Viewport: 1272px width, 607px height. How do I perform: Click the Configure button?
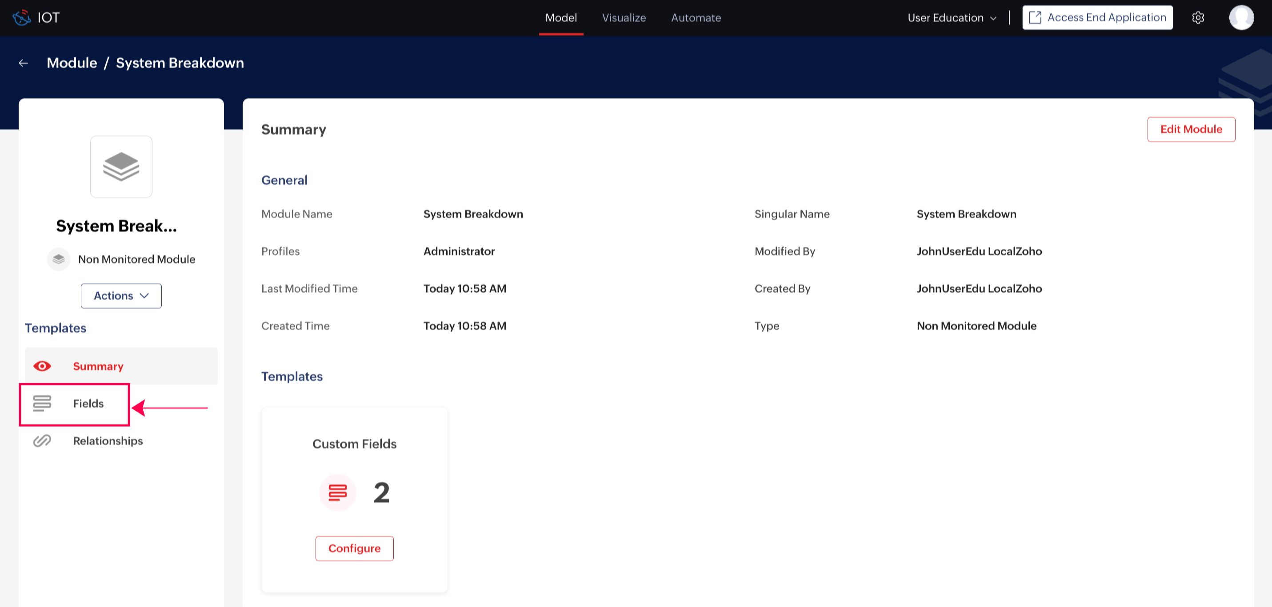point(354,548)
